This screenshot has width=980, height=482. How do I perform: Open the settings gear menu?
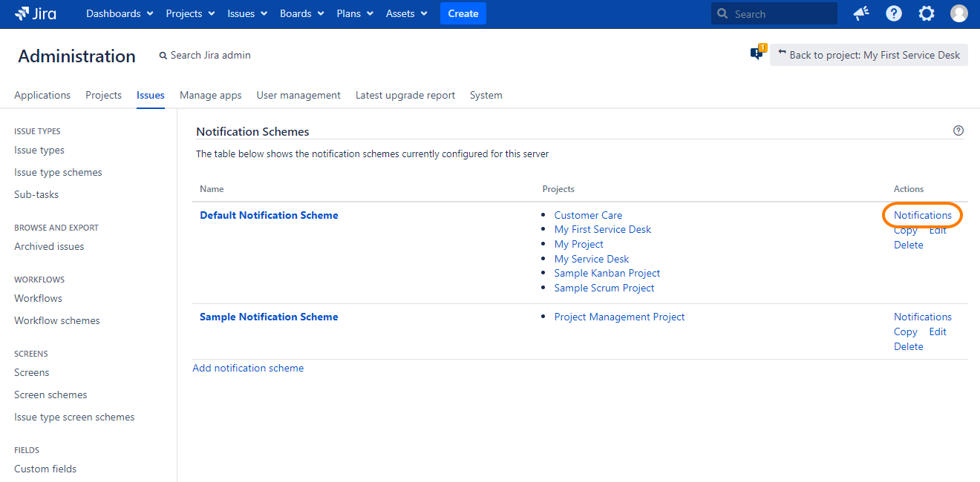pyautogui.click(x=927, y=13)
